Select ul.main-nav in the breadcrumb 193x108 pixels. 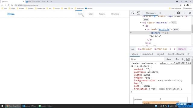click(x=161, y=49)
